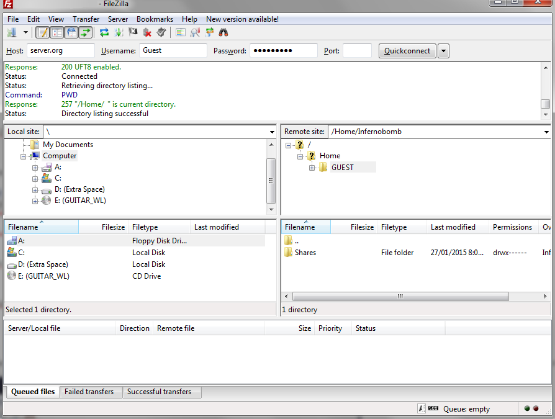Select My Documents in local tree
This screenshot has width=555, height=419.
68,145
